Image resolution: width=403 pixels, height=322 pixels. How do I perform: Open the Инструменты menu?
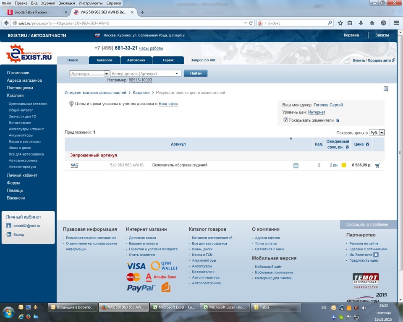pyautogui.click(x=91, y=3)
